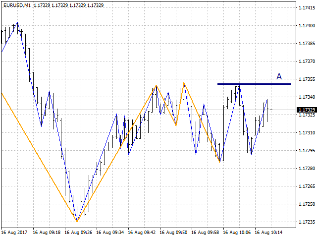This screenshot has width=317, height=238.
Task: Click the lowest orange zigzag bottom point
Action: [x=77, y=222]
